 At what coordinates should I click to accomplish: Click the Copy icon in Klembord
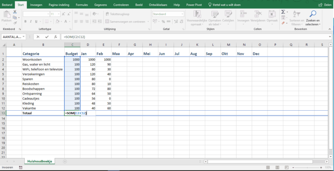point(15,17)
